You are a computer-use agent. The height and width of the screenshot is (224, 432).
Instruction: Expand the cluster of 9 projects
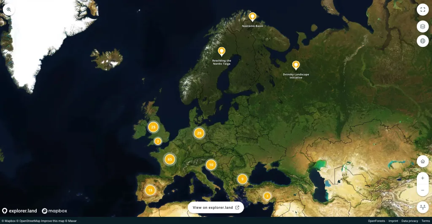coord(243,179)
